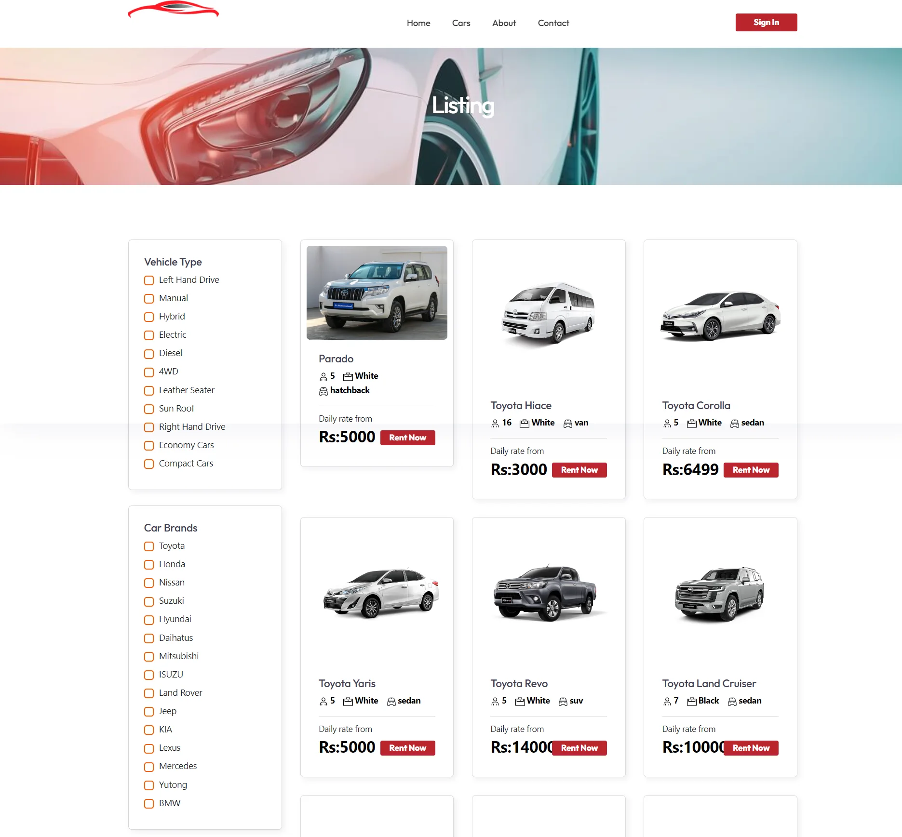The height and width of the screenshot is (837, 902).
Task: Rent the Toyota Yaris now
Action: [407, 748]
